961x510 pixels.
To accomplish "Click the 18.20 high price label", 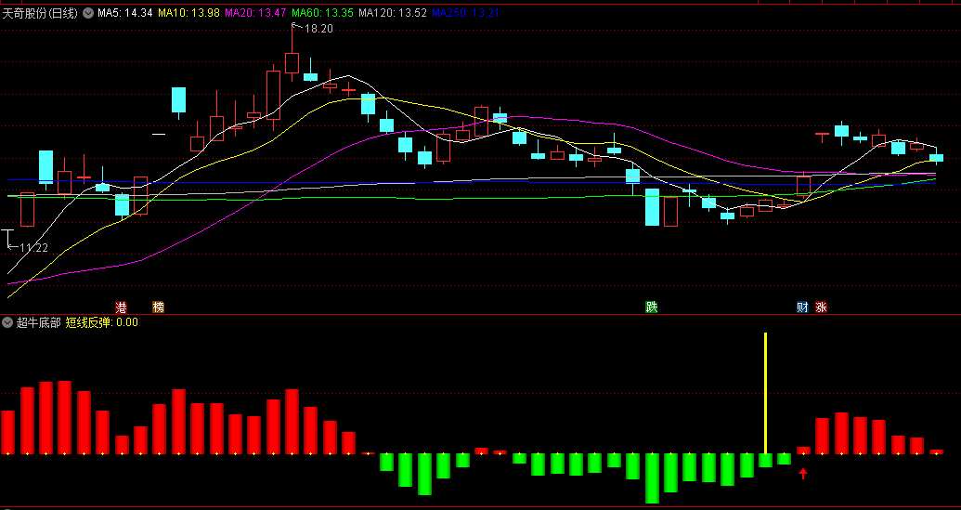I will [318, 28].
